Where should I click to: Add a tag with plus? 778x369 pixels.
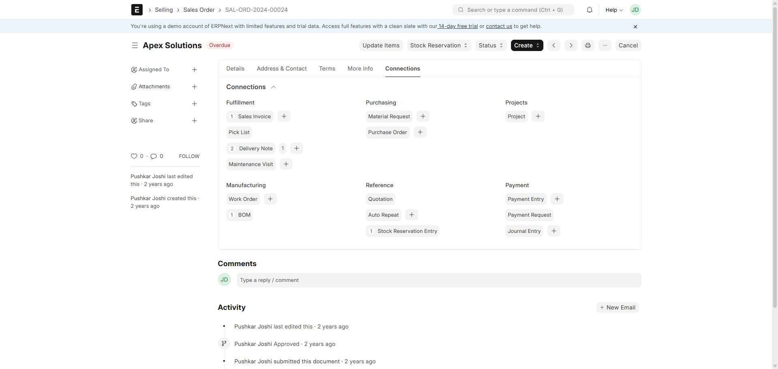[194, 104]
